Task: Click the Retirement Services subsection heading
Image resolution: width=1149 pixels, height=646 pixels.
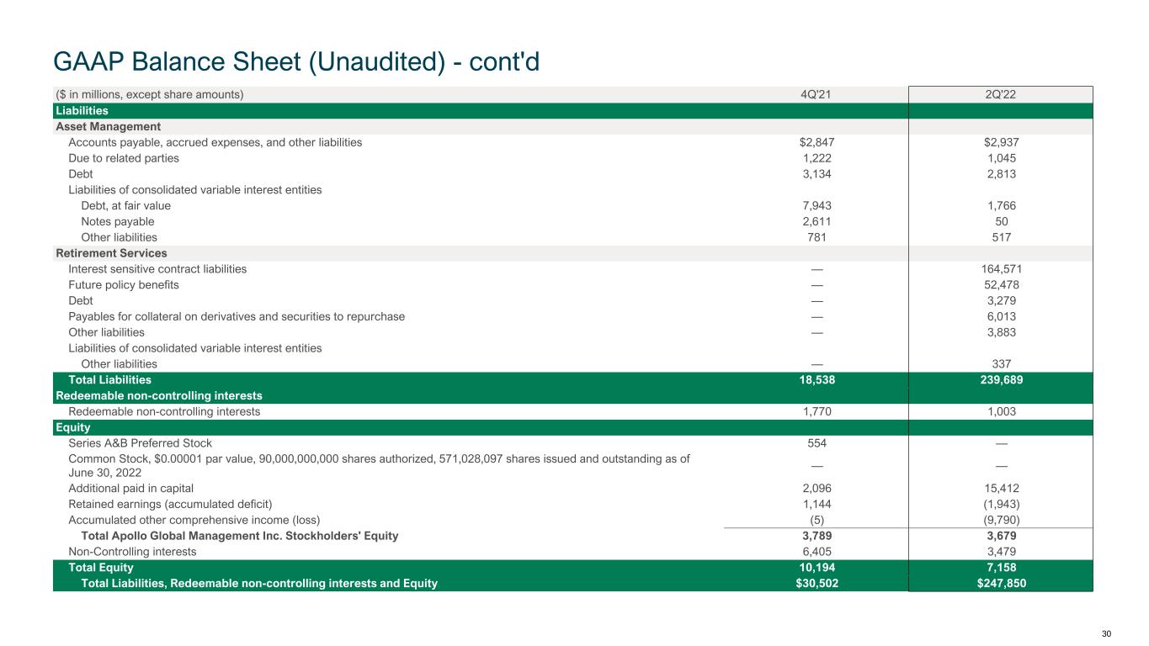Action: click(111, 253)
